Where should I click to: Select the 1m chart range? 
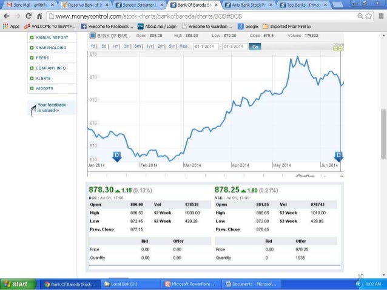pos(115,47)
